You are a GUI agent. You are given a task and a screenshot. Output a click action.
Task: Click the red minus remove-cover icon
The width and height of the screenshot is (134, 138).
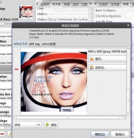tap(17, 69)
